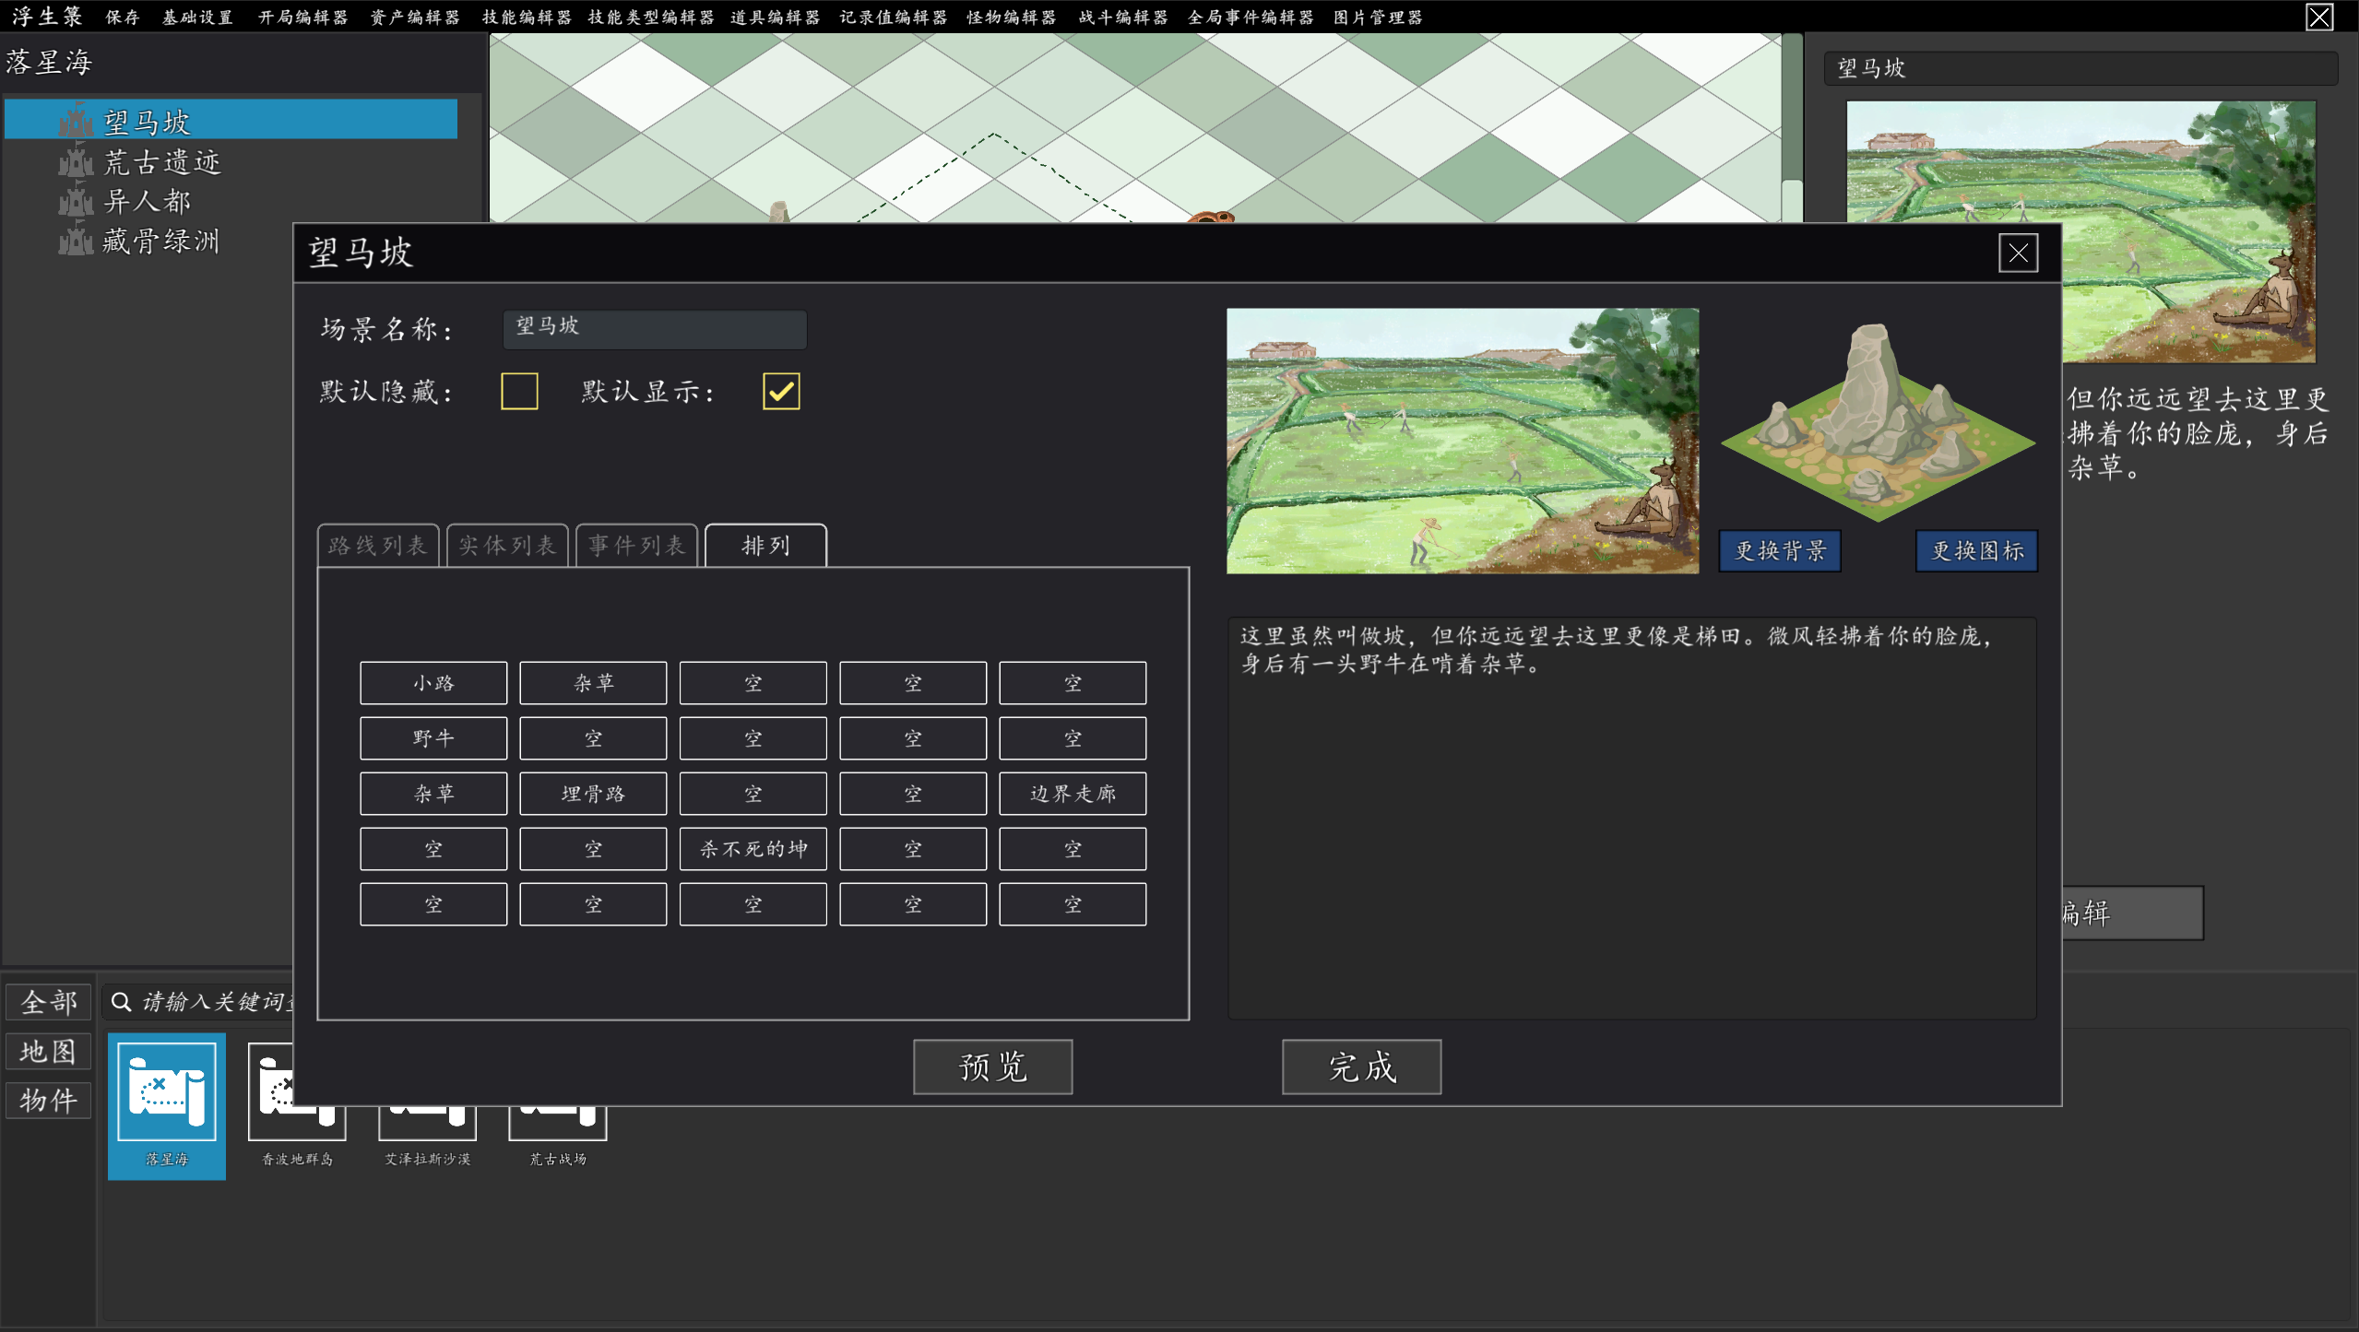
Task: Click the 预览 button
Action: point(992,1067)
